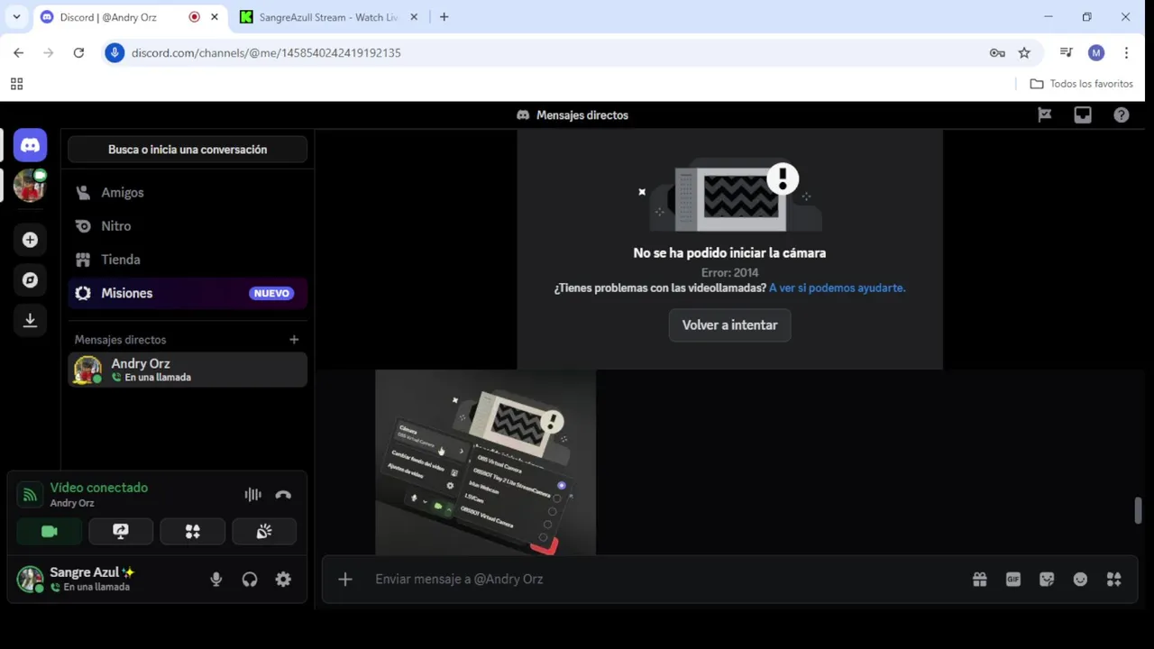Open Nitro in sidebar
The height and width of the screenshot is (649, 1154).
coord(187,226)
